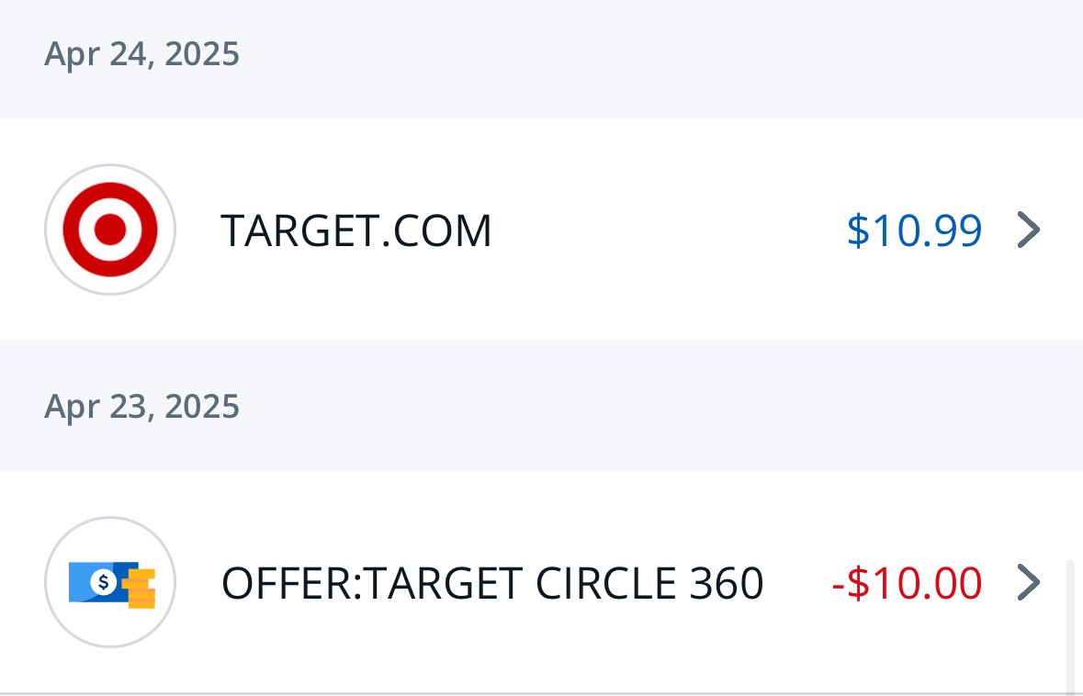Click the Apr 24, 2025 date header

point(141,54)
